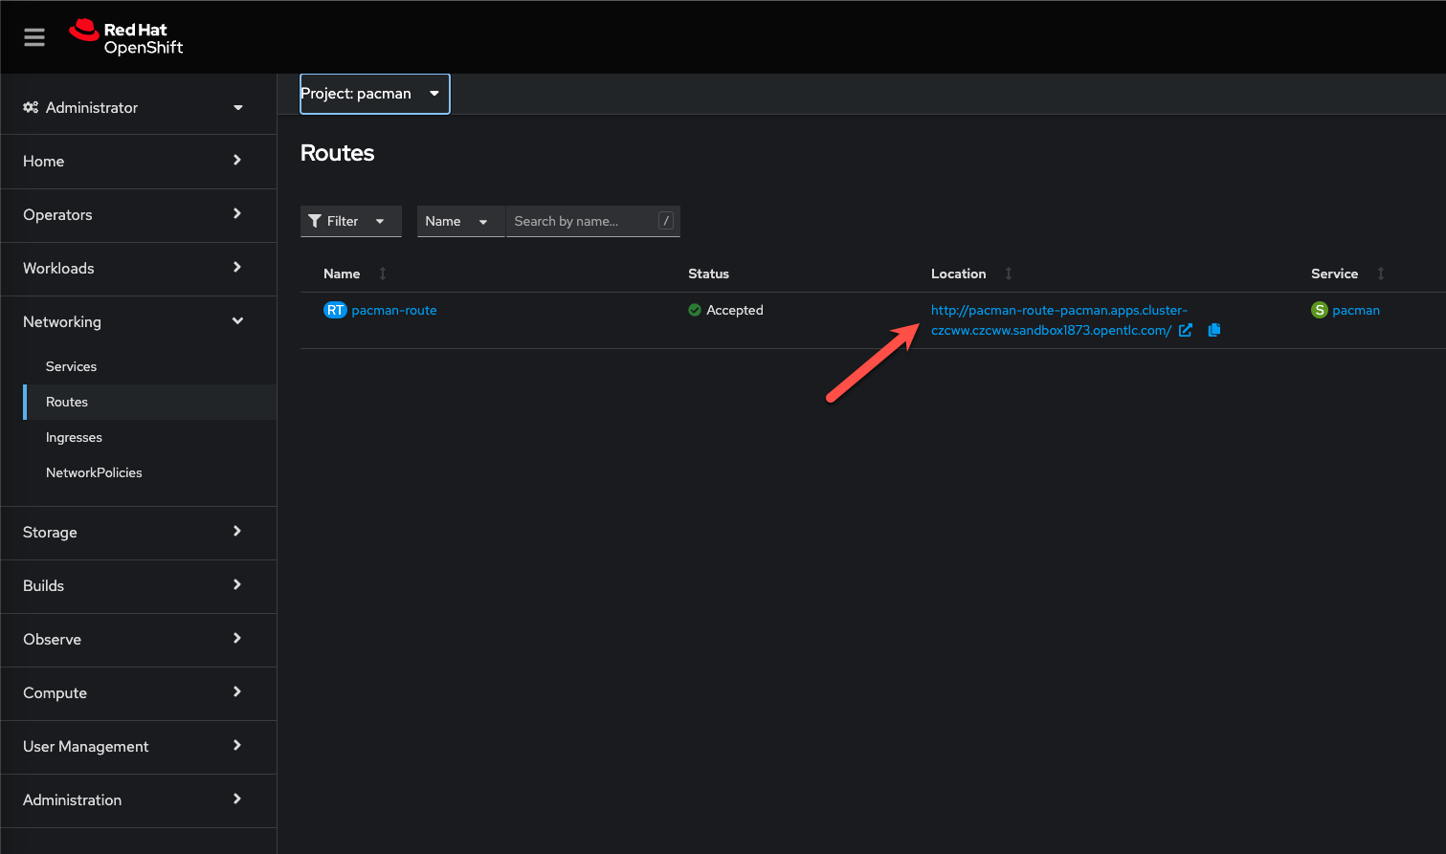Open the Project: pacman selector
This screenshot has width=1446, height=854.
[375, 94]
